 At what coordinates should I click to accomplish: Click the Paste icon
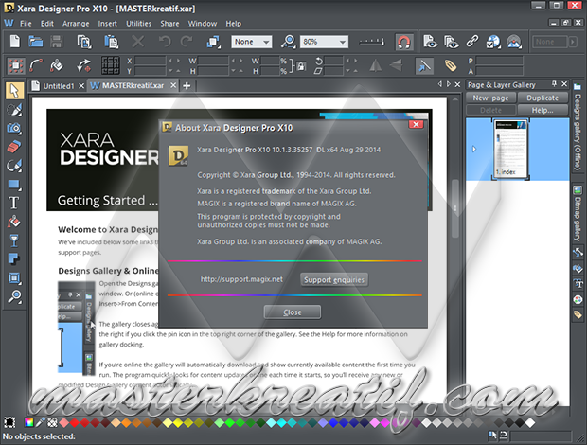coord(111,41)
